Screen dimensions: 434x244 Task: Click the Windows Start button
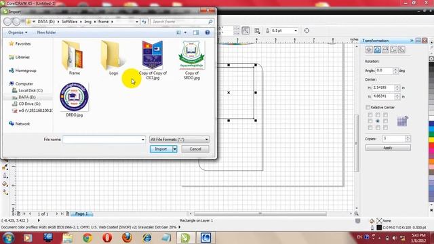point(8,238)
